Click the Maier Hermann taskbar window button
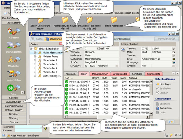Image resolution: width=183 pixels, height=139 pixels. pyautogui.click(x=27, y=136)
